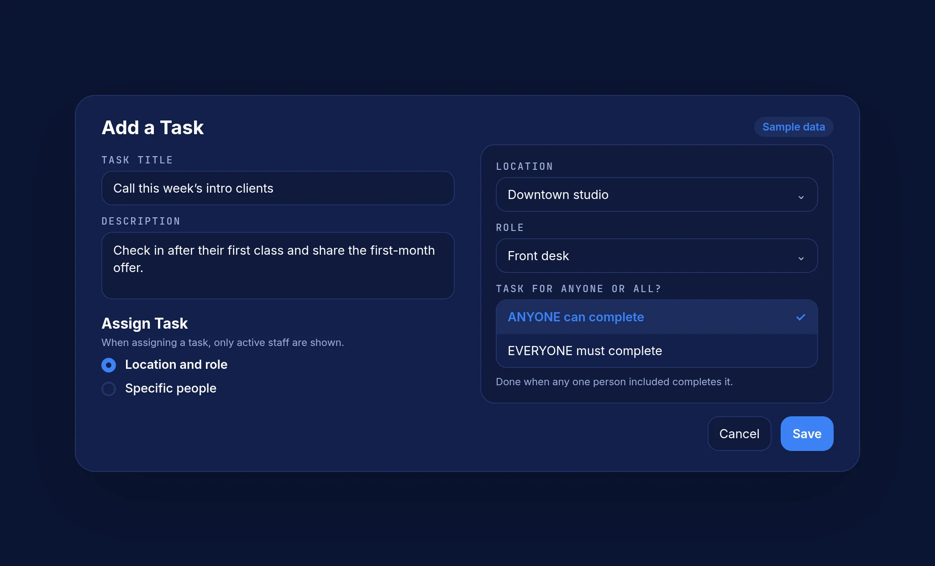Image resolution: width=935 pixels, height=566 pixels.
Task: Open the Role dropdown showing Front desk
Action: [x=657, y=256]
